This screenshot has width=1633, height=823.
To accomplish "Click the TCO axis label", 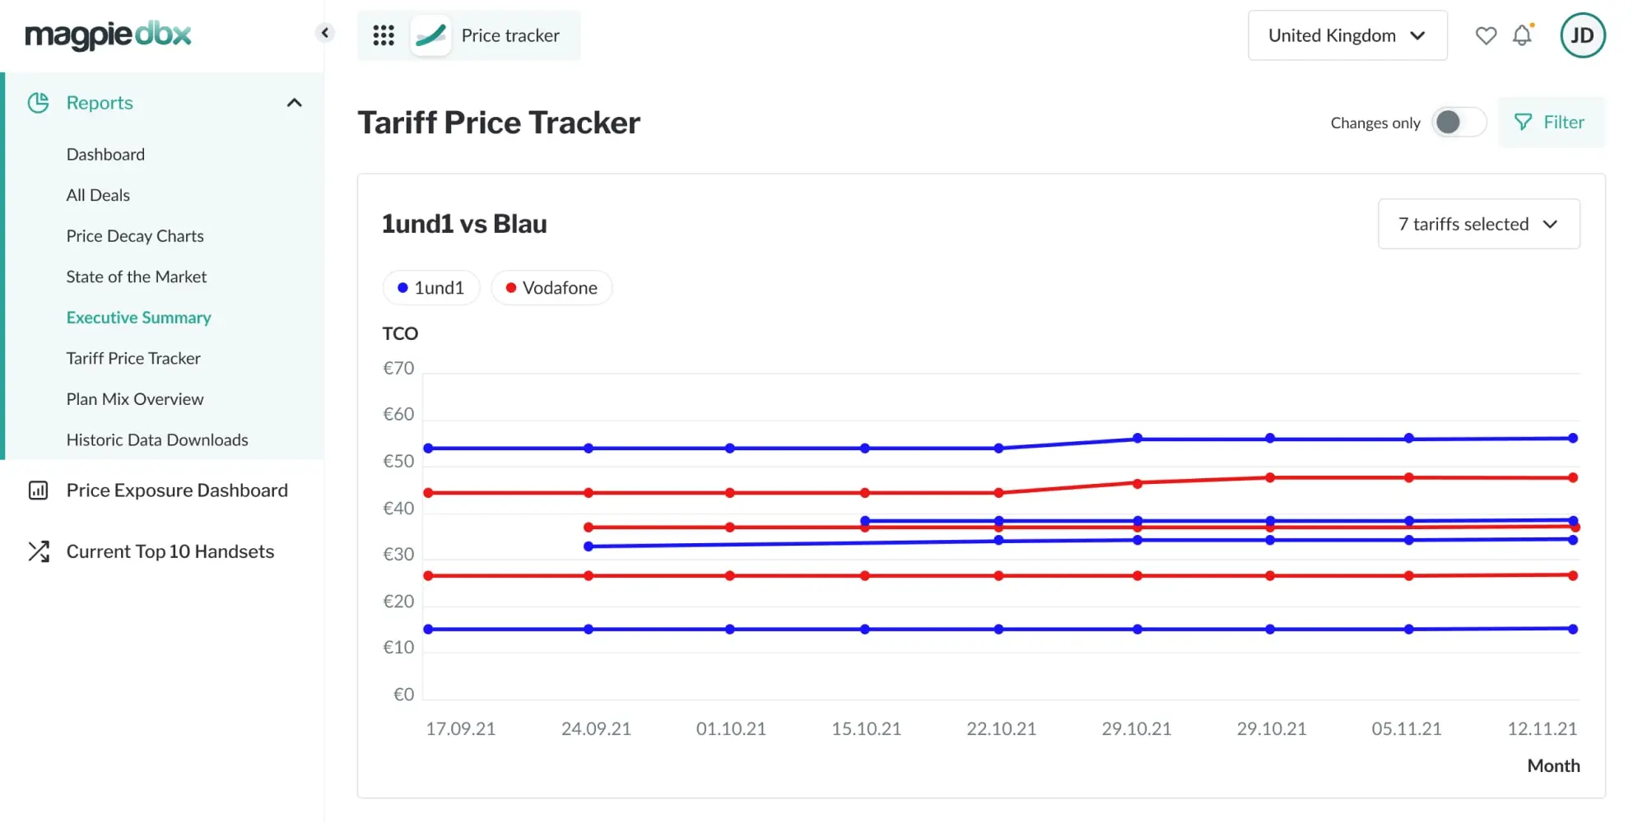I will tap(400, 333).
